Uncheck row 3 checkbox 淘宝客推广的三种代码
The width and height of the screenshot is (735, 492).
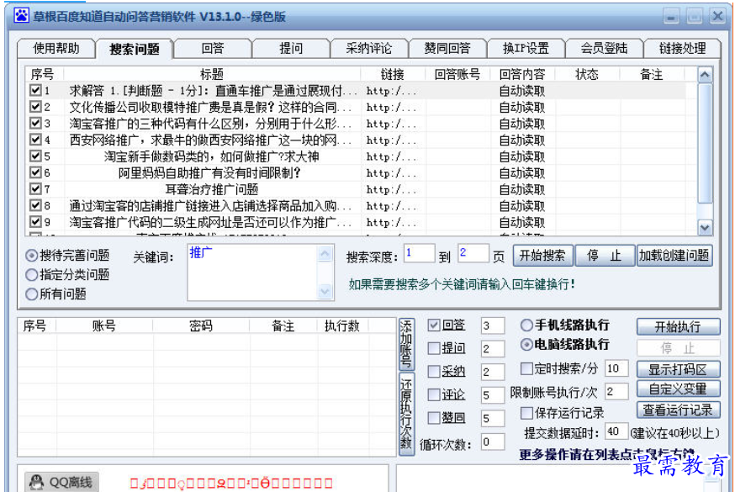tap(35, 123)
